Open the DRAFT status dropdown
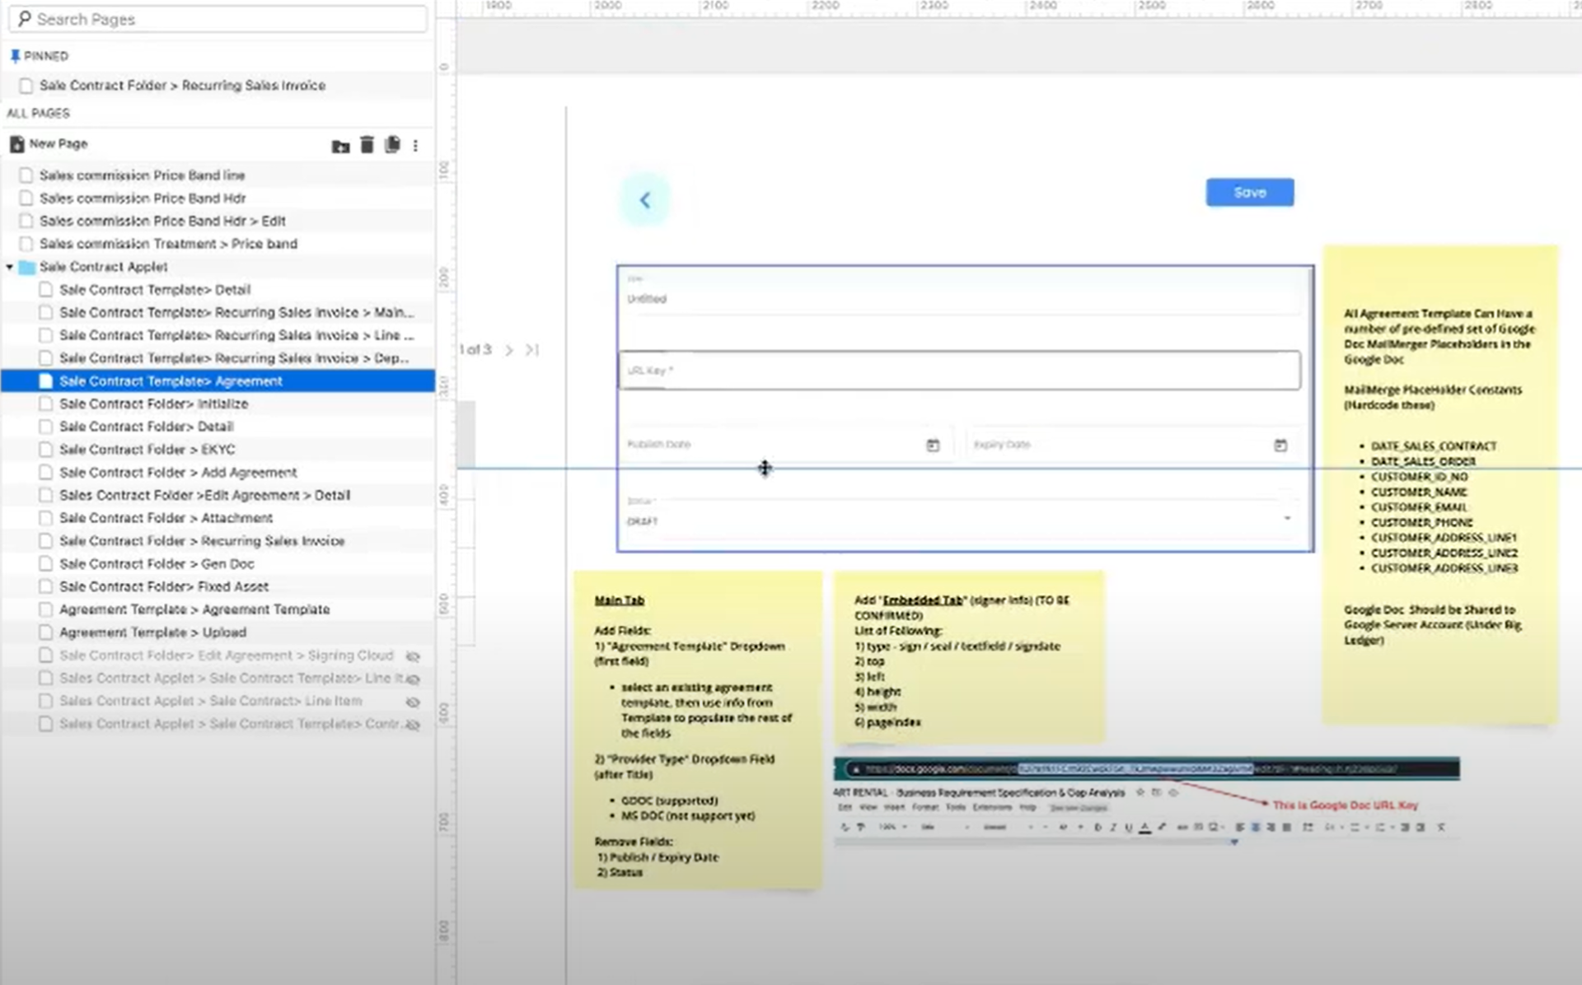This screenshot has width=1582, height=985. (x=1286, y=519)
